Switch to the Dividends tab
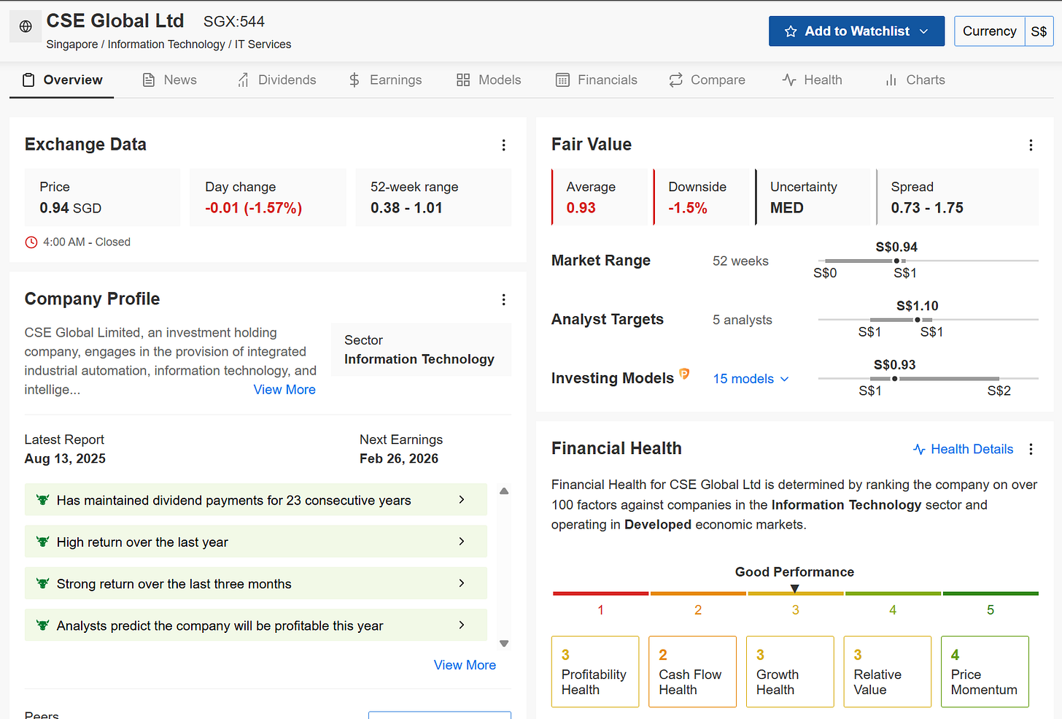Image resolution: width=1062 pixels, height=719 pixels. [276, 80]
